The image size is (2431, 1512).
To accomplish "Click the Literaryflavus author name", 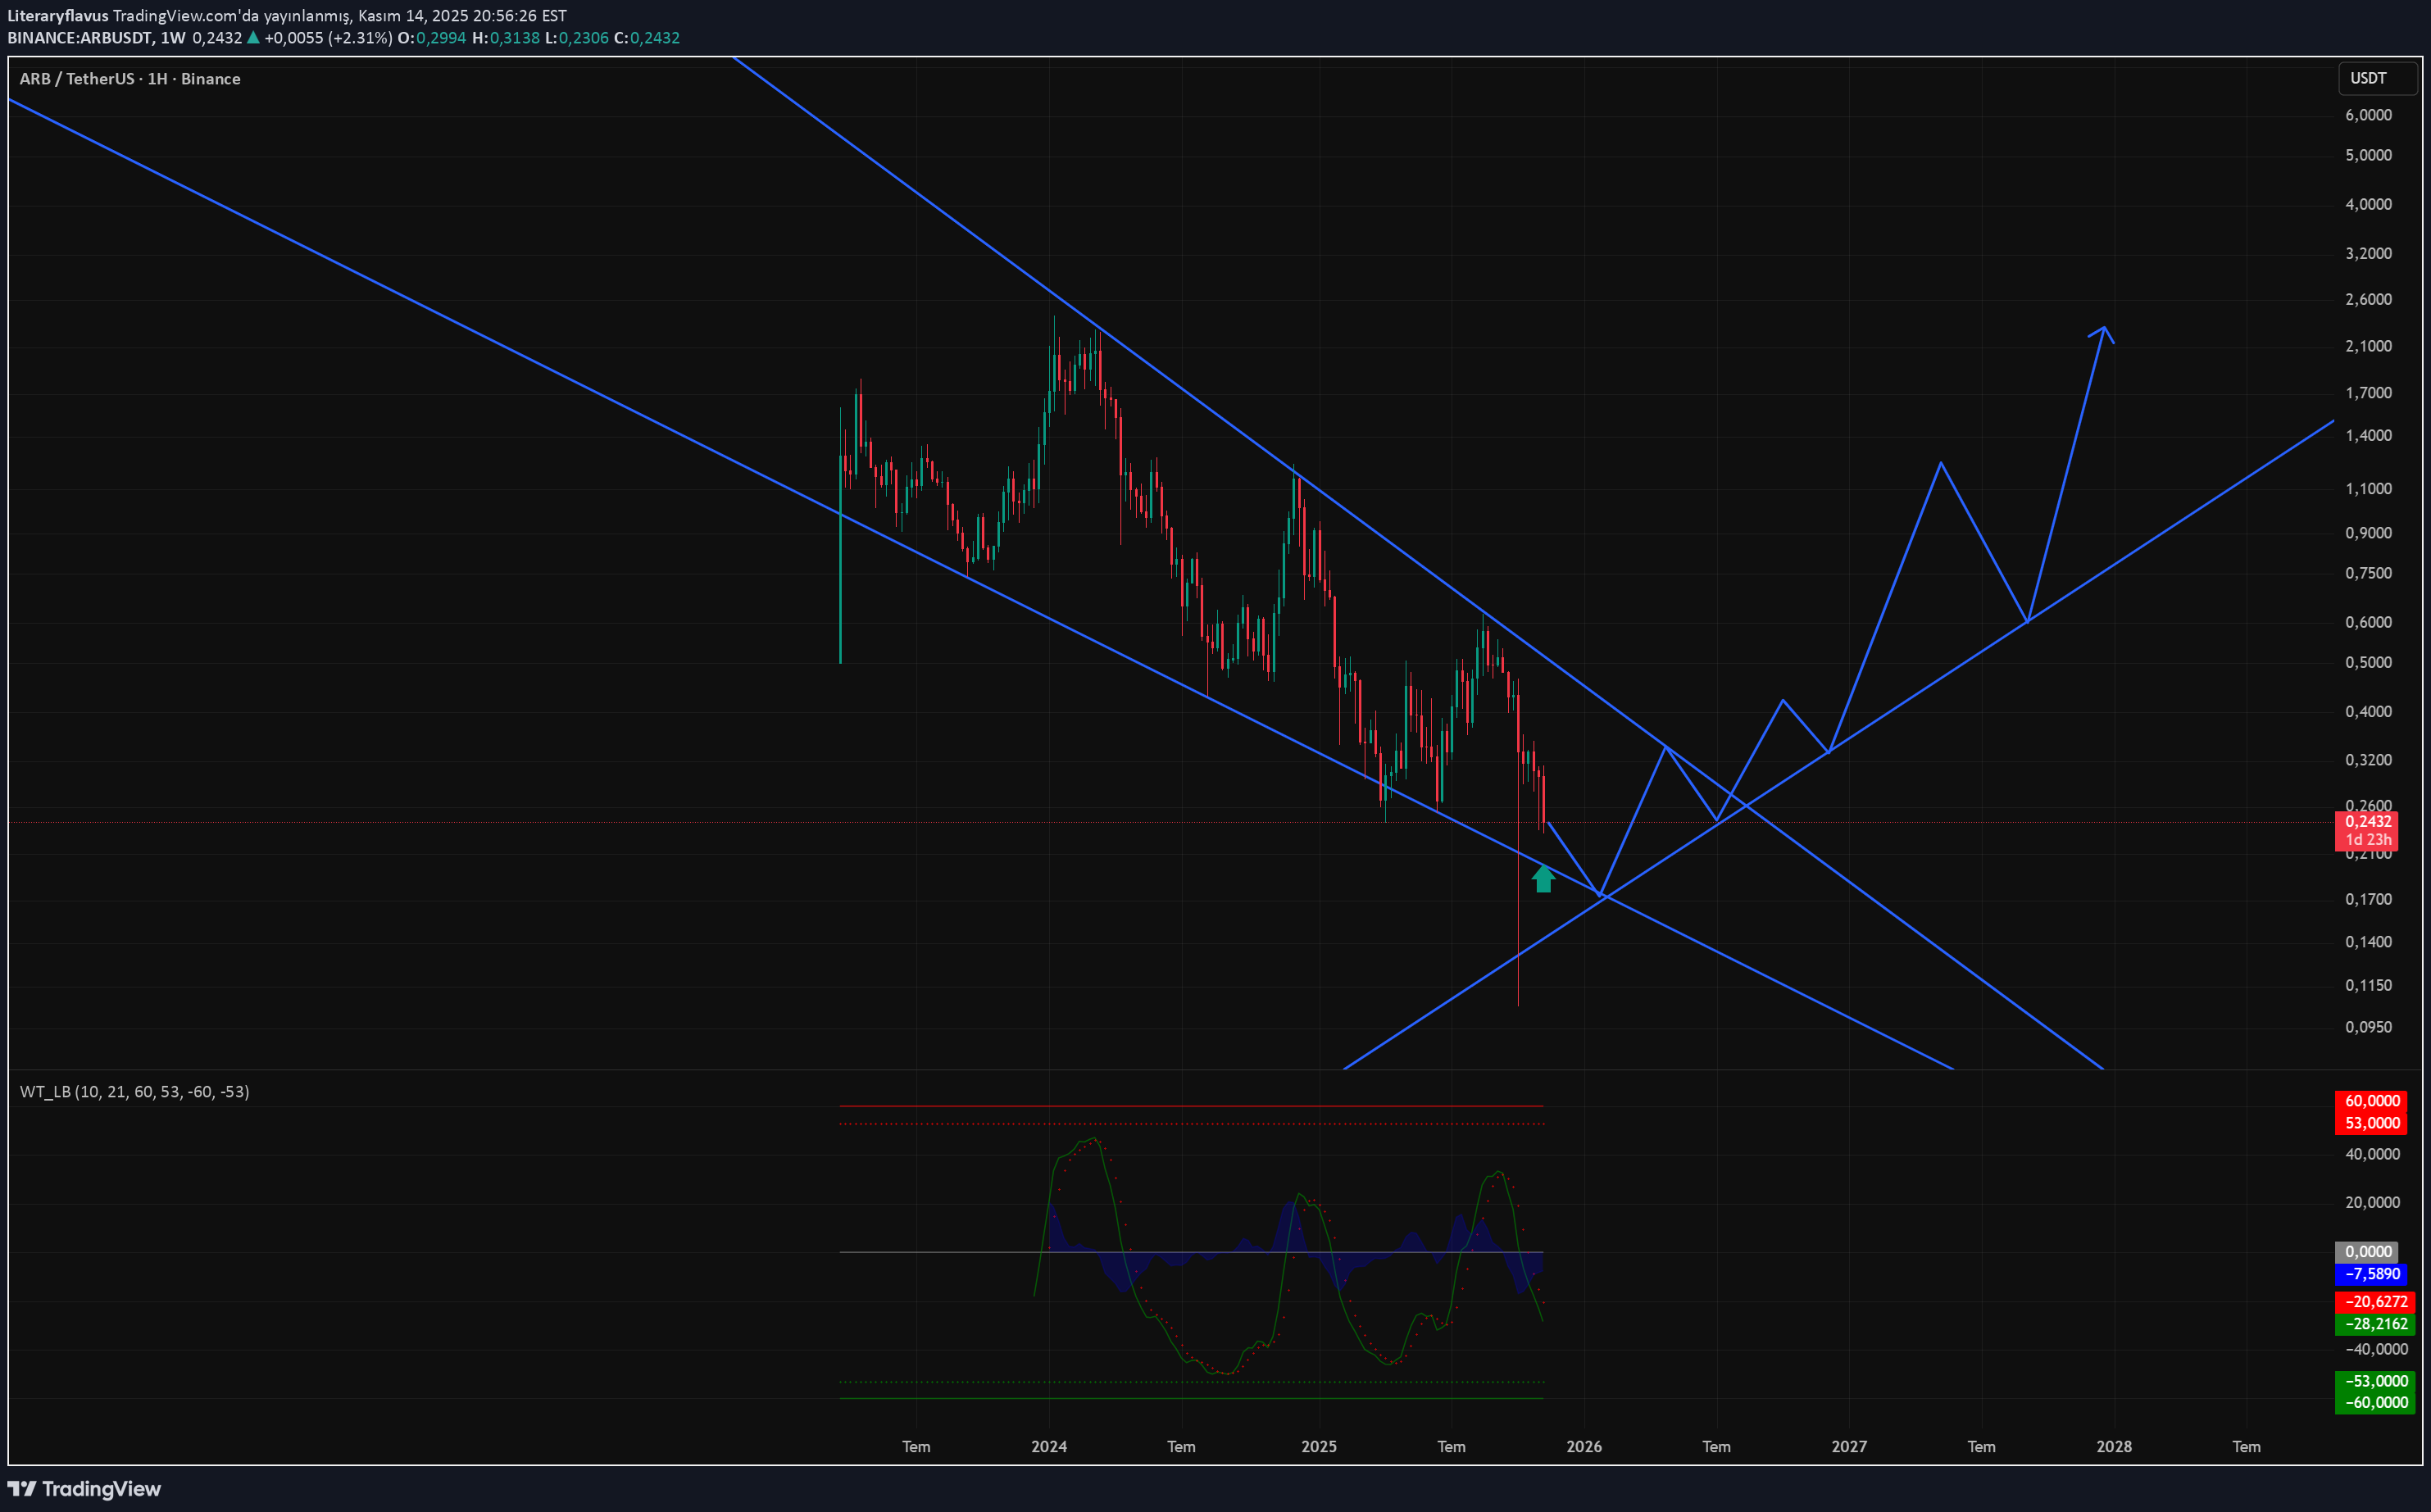I will point(58,16).
